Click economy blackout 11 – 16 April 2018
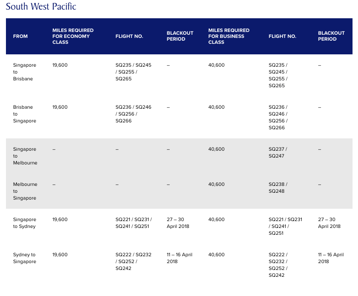Image resolution: width=358 pixels, height=296 pixels. click(179, 258)
